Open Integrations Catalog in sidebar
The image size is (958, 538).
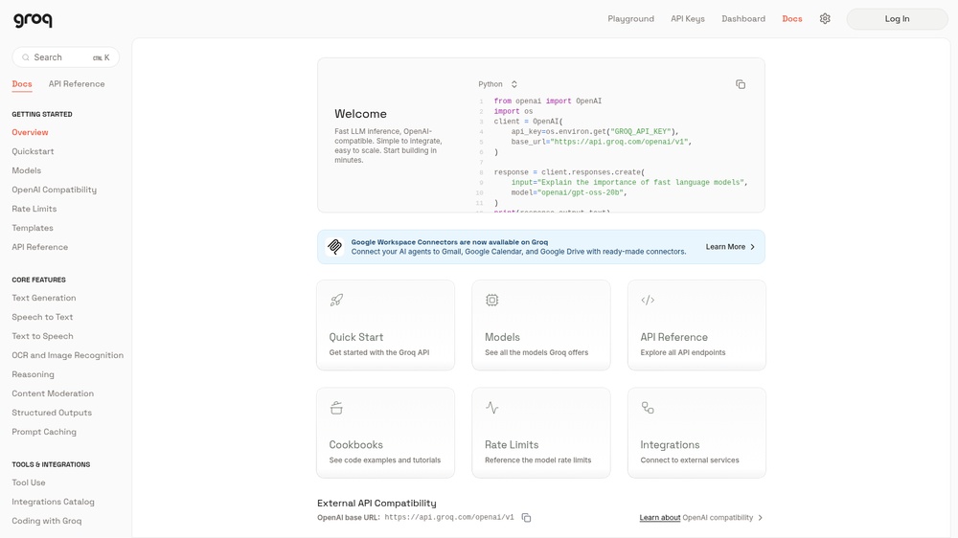click(x=53, y=502)
